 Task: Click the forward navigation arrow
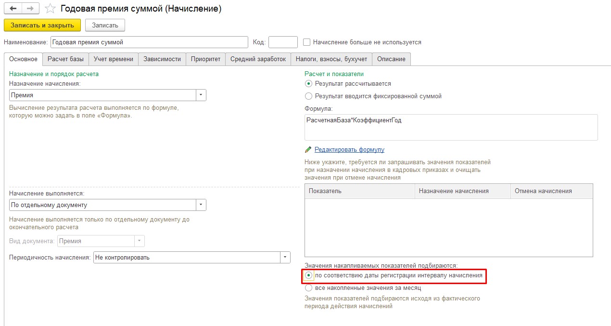[x=30, y=9]
